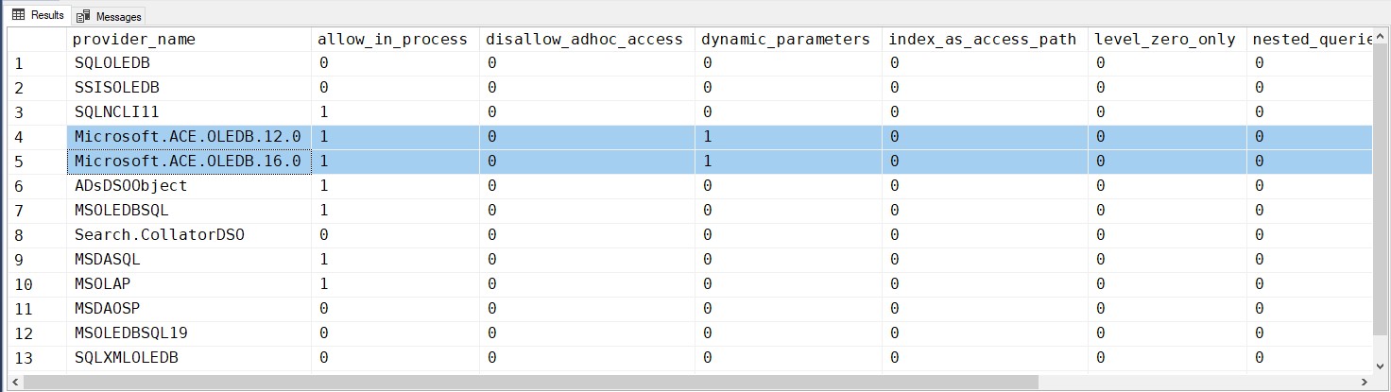Open the Messages tab
This screenshot has height=392, width=1391.
coord(110,16)
